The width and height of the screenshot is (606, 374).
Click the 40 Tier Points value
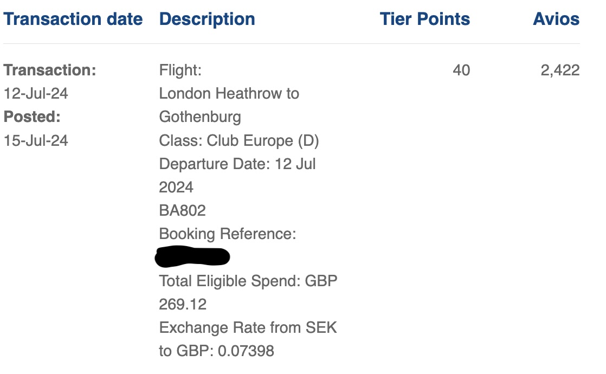pyautogui.click(x=461, y=70)
